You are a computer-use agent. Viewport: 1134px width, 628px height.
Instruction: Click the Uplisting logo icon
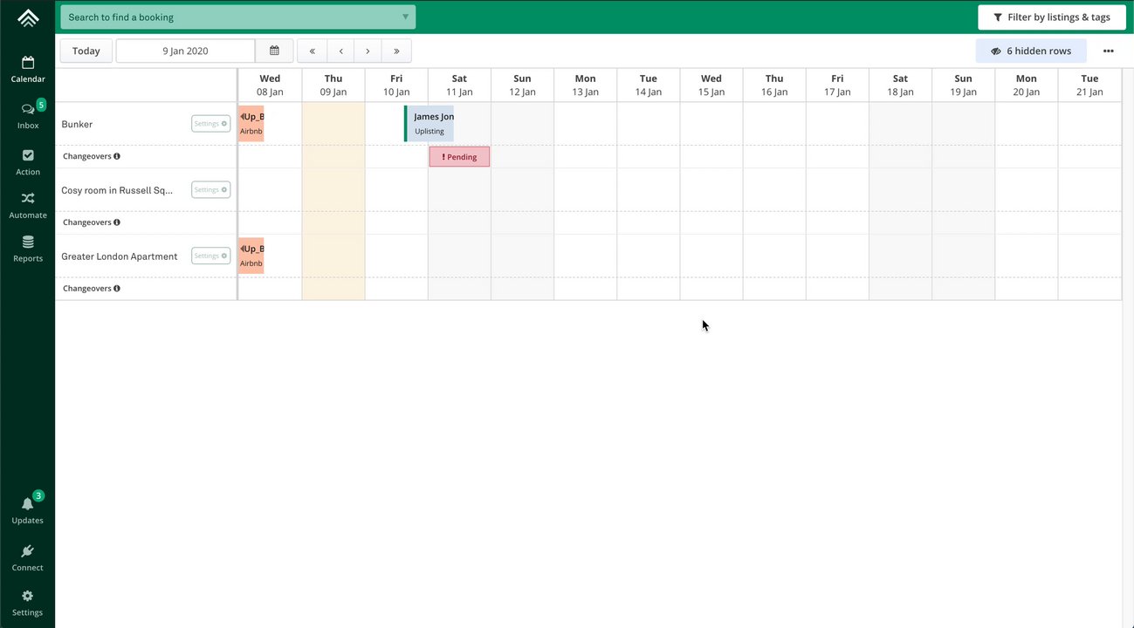coord(27,17)
